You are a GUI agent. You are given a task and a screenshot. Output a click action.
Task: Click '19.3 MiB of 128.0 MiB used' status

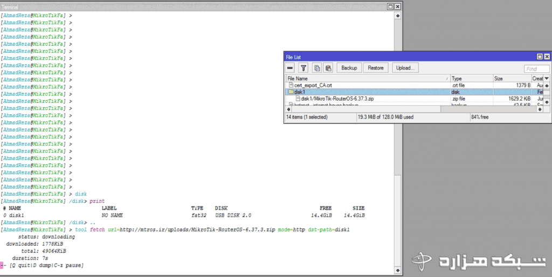pos(386,117)
